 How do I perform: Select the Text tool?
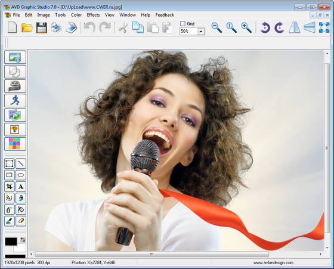point(21,187)
